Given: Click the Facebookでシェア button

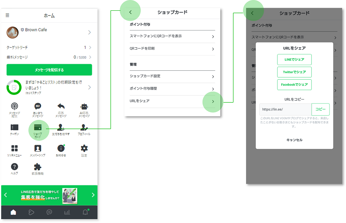Looking at the screenshot, I should click(294, 85).
